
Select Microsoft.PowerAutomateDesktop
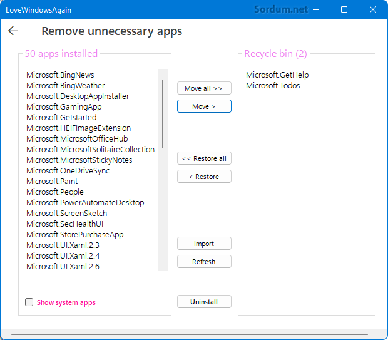point(85,203)
